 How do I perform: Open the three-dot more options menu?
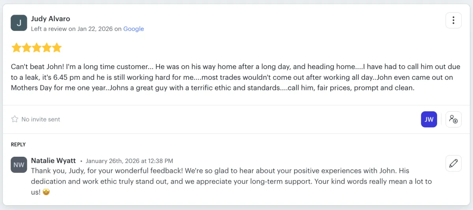pos(453,20)
